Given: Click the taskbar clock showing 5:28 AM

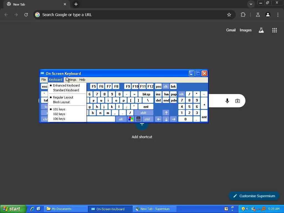Looking at the screenshot, I should coord(274,209).
